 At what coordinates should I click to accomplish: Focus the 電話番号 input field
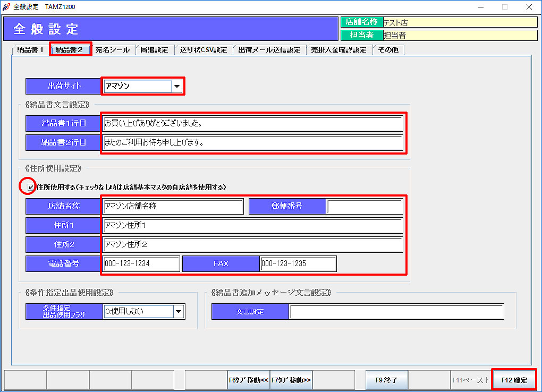click(x=141, y=263)
